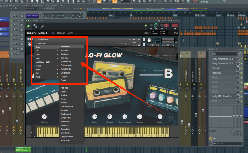Click the resize icon at Lo-Fi Glow bottom right
This screenshot has height=153, width=248.
[171, 118]
